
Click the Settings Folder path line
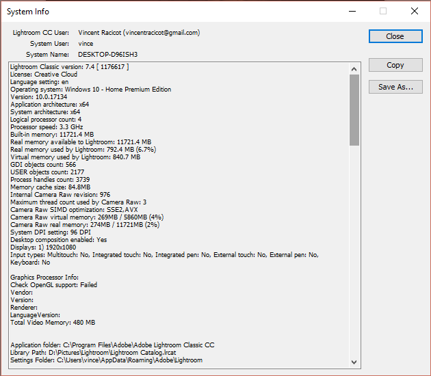click(106, 360)
